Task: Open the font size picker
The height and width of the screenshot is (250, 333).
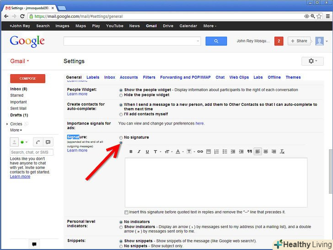Action: (x=169, y=152)
